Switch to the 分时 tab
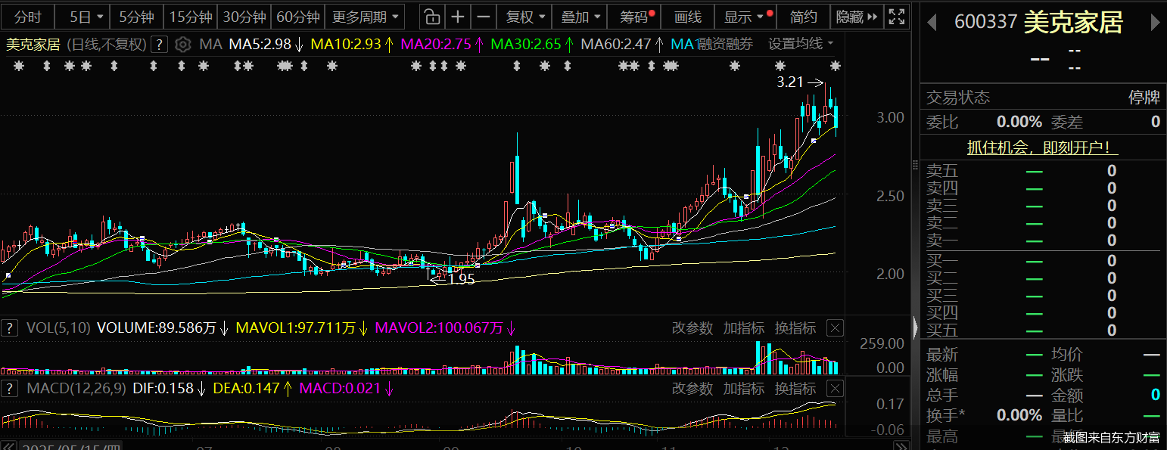 pyautogui.click(x=28, y=17)
